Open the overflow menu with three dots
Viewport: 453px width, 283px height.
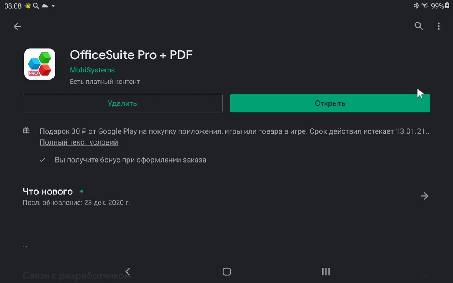click(x=439, y=26)
